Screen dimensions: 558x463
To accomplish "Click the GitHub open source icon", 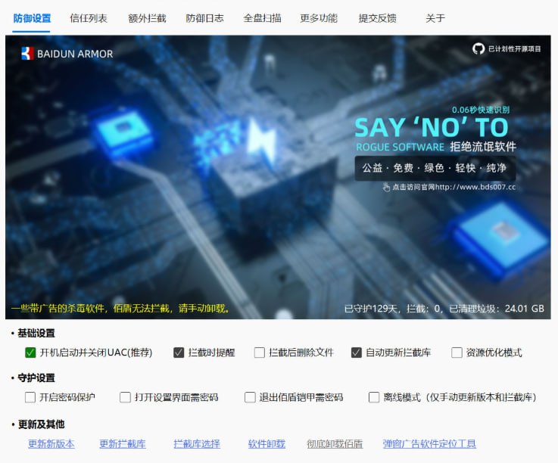I will pos(478,48).
